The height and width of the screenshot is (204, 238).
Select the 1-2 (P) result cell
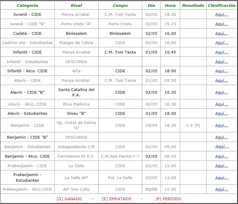[193, 125]
